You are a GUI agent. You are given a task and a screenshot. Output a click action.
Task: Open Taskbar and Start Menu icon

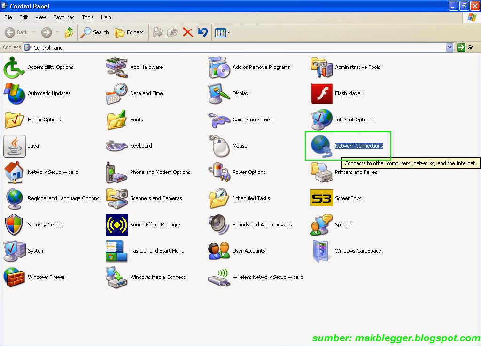click(x=116, y=251)
